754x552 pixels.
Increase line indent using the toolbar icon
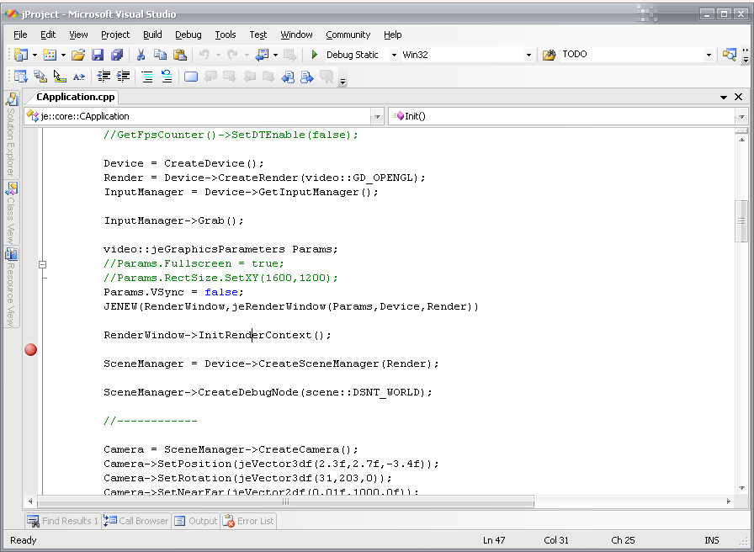tap(124, 77)
